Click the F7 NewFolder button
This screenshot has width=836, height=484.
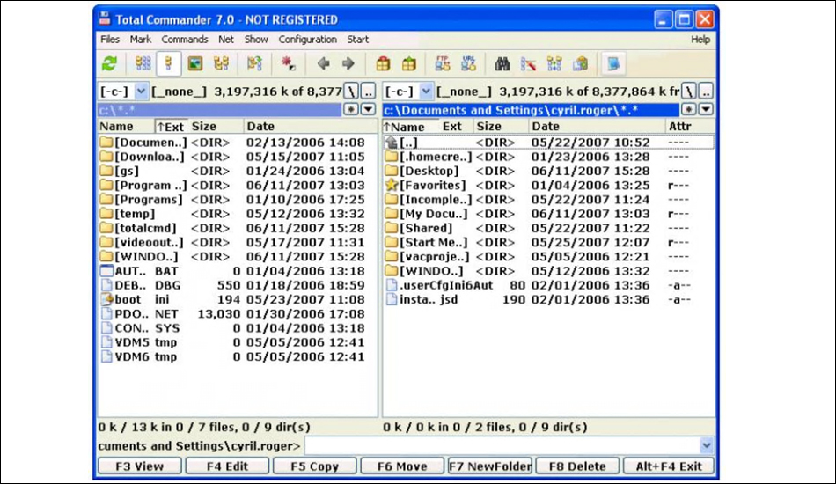[x=490, y=466]
